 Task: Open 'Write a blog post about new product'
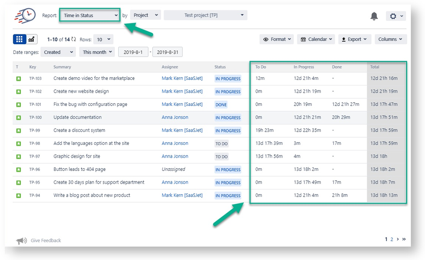(92, 195)
